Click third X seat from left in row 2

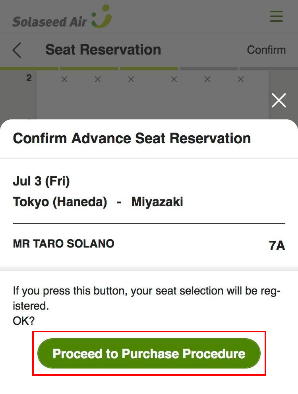point(131,80)
